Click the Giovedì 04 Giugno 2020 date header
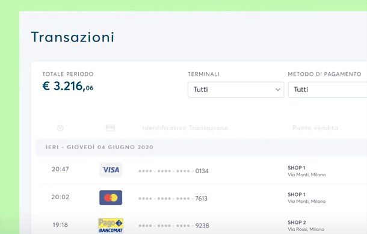The height and width of the screenshot is (234, 367). 99,147
